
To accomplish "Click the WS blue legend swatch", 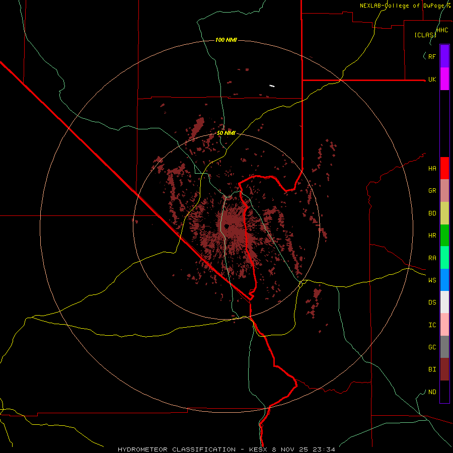I will (x=444, y=280).
